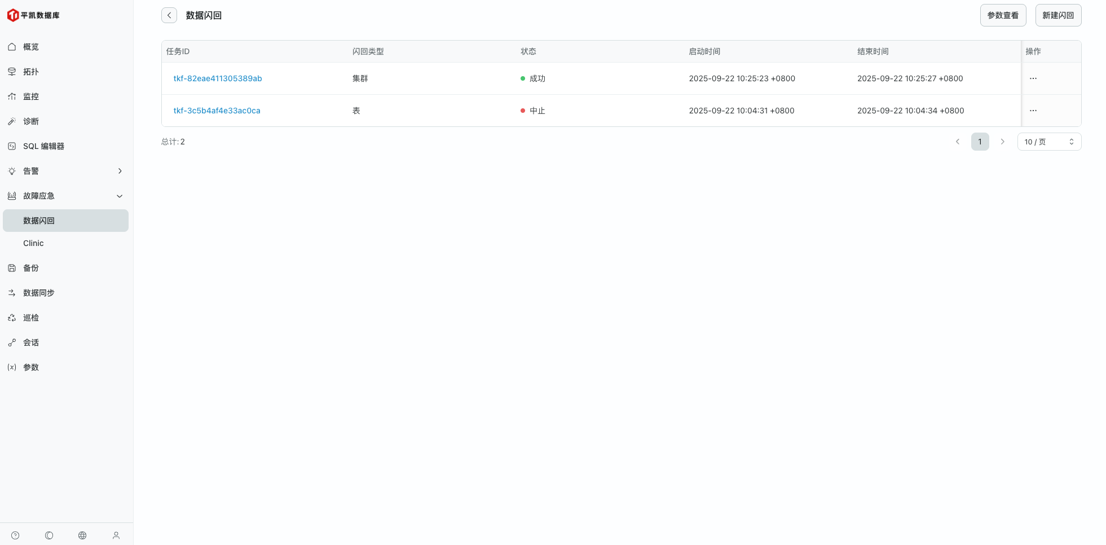Collapse the 故障应急 menu group
1106x545 pixels.
pyautogui.click(x=120, y=196)
